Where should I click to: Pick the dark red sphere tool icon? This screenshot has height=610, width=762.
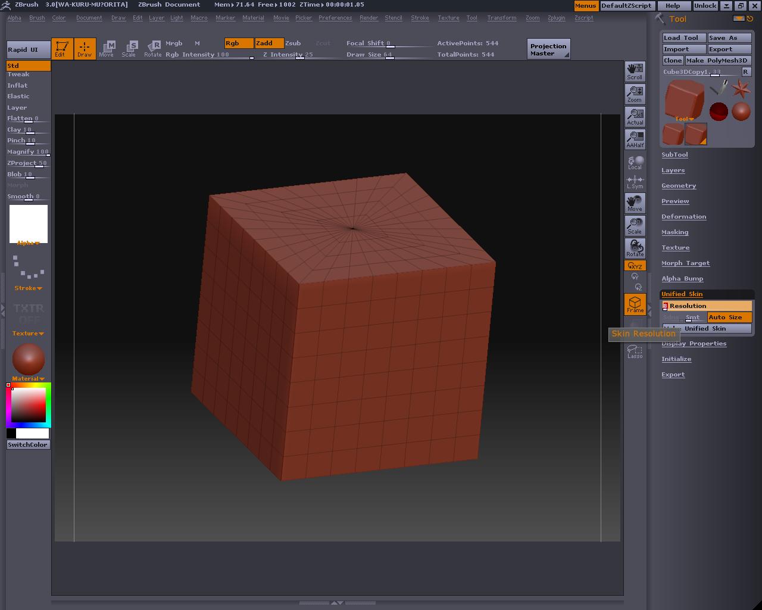(719, 111)
